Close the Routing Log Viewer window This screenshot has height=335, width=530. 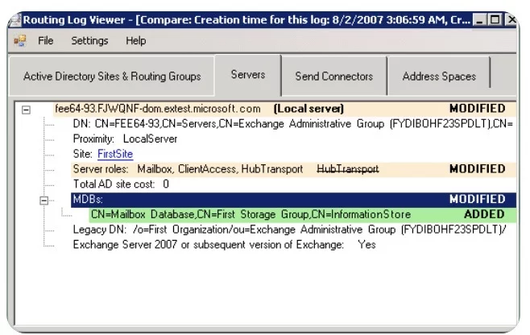tap(511, 20)
